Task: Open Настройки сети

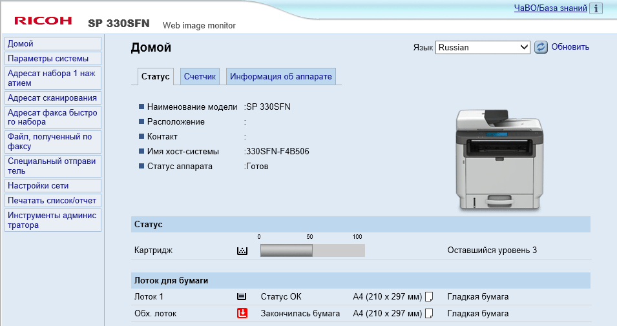Action: 53,186
